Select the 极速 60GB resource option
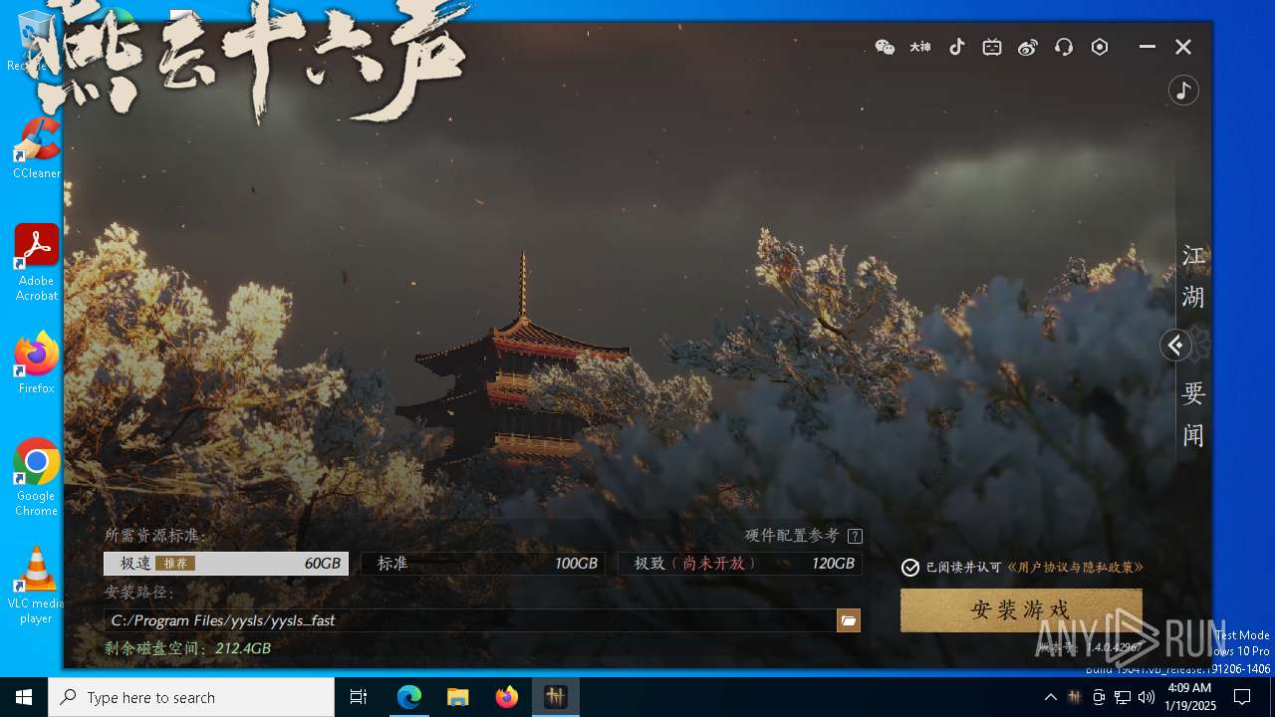 click(226, 564)
